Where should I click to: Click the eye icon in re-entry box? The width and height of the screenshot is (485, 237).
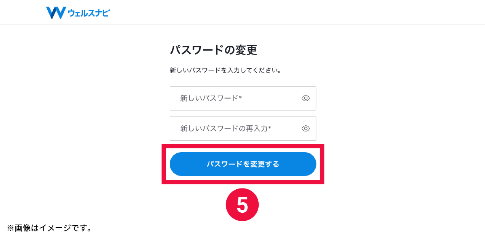click(306, 129)
